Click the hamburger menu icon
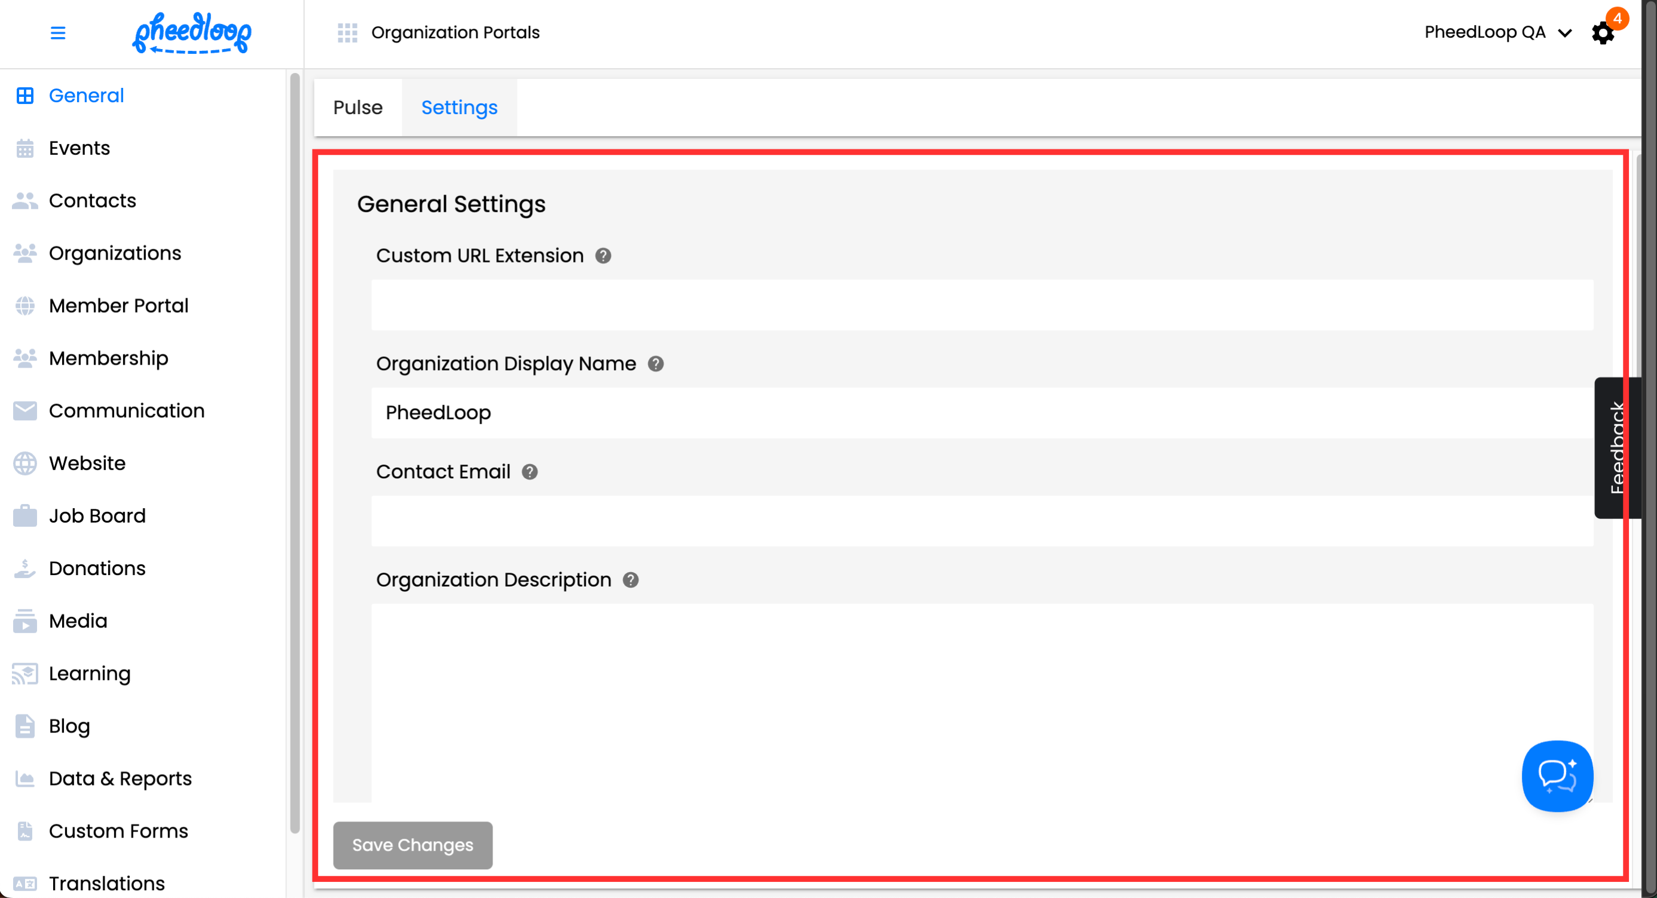The image size is (1657, 898). tap(58, 33)
